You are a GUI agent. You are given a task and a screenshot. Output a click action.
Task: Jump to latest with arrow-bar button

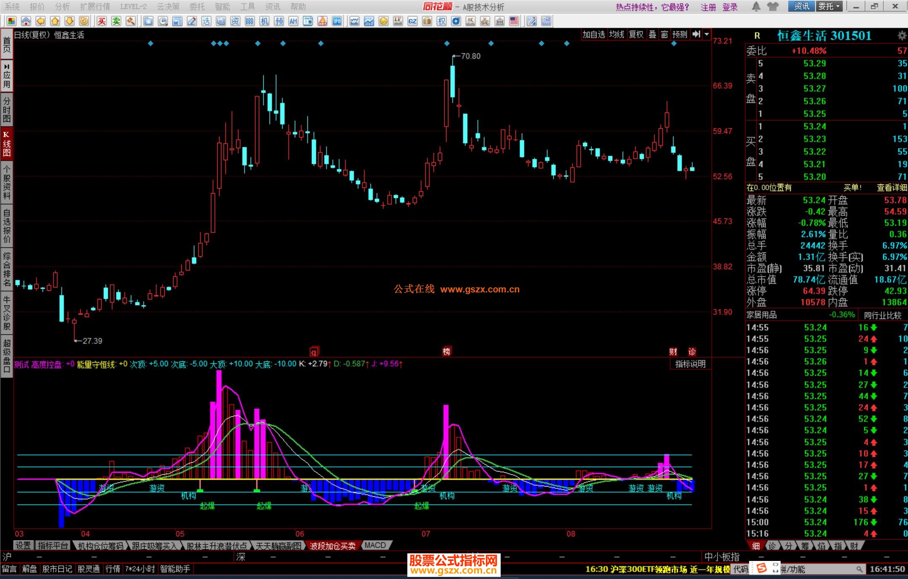coord(696,34)
